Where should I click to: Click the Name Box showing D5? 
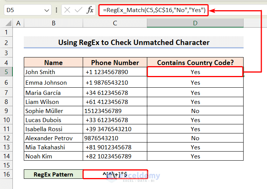28,10
